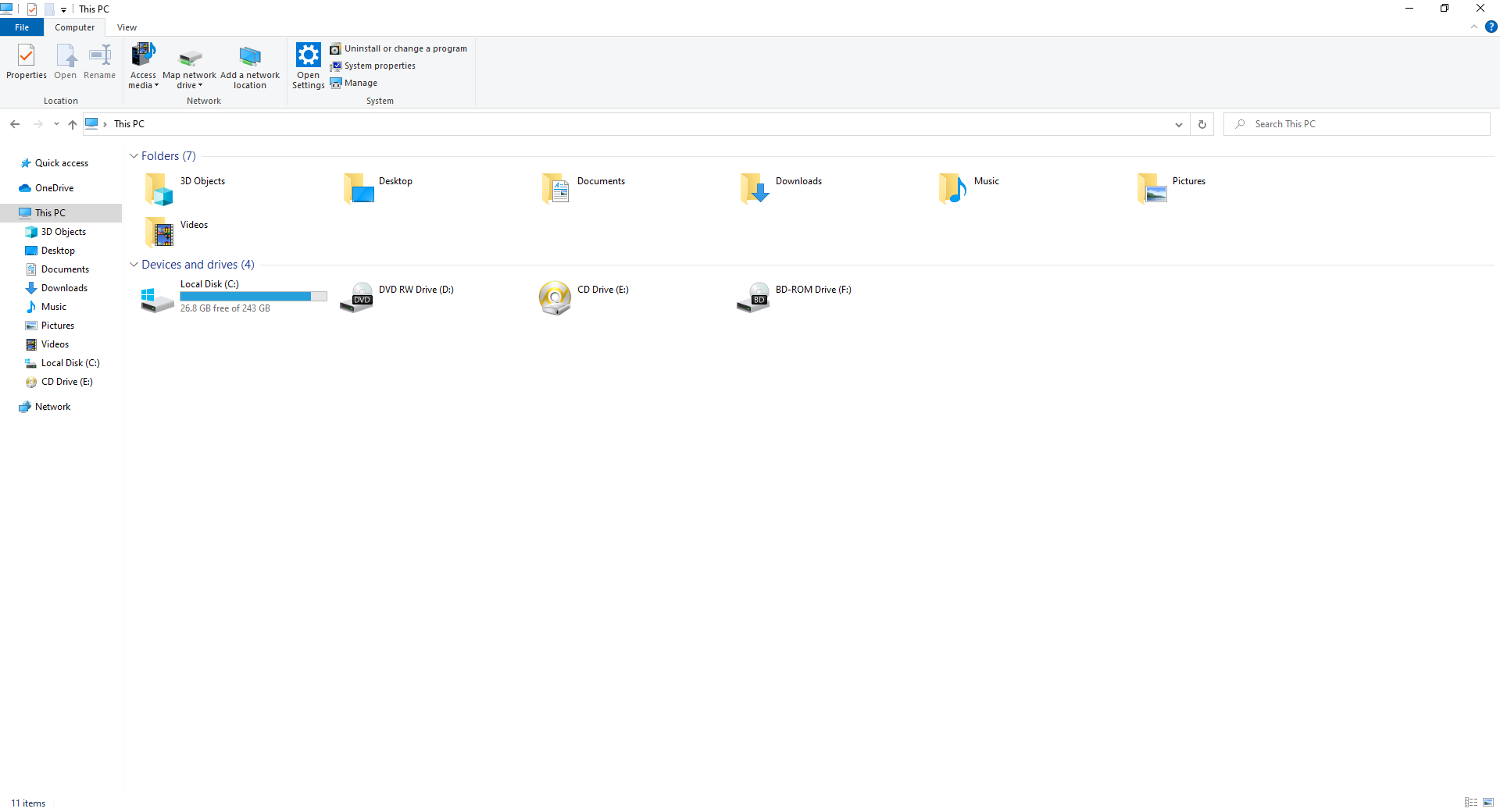This screenshot has height=812, width=1500.
Task: Click the forward navigation arrow
Action: [37, 124]
